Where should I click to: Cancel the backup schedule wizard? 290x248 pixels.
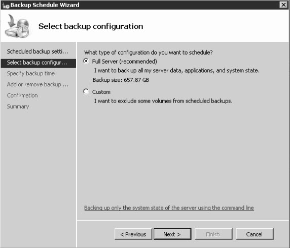pos(255,234)
